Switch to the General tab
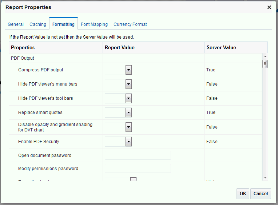Screen dimensions: 278x205 click(16, 24)
